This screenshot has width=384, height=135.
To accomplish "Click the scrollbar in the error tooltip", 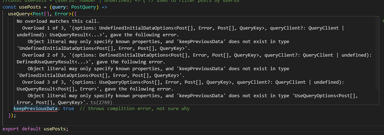I will [377, 53].
